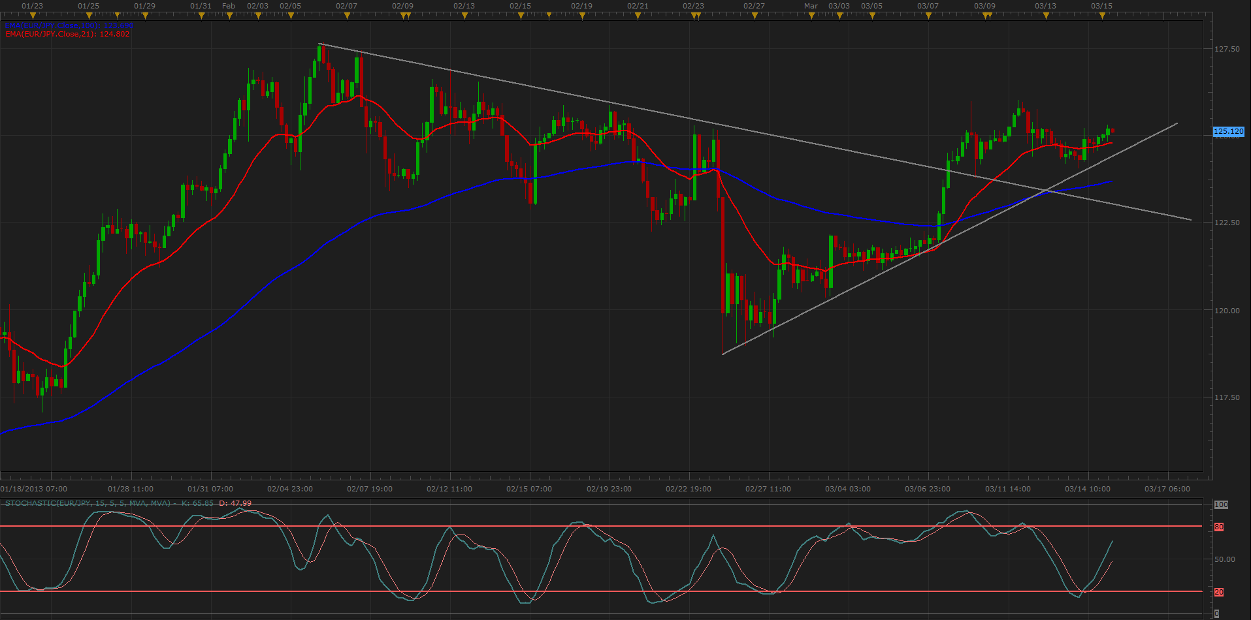
Task: Select the yellow marker below the Mar label
Action: pos(811,16)
